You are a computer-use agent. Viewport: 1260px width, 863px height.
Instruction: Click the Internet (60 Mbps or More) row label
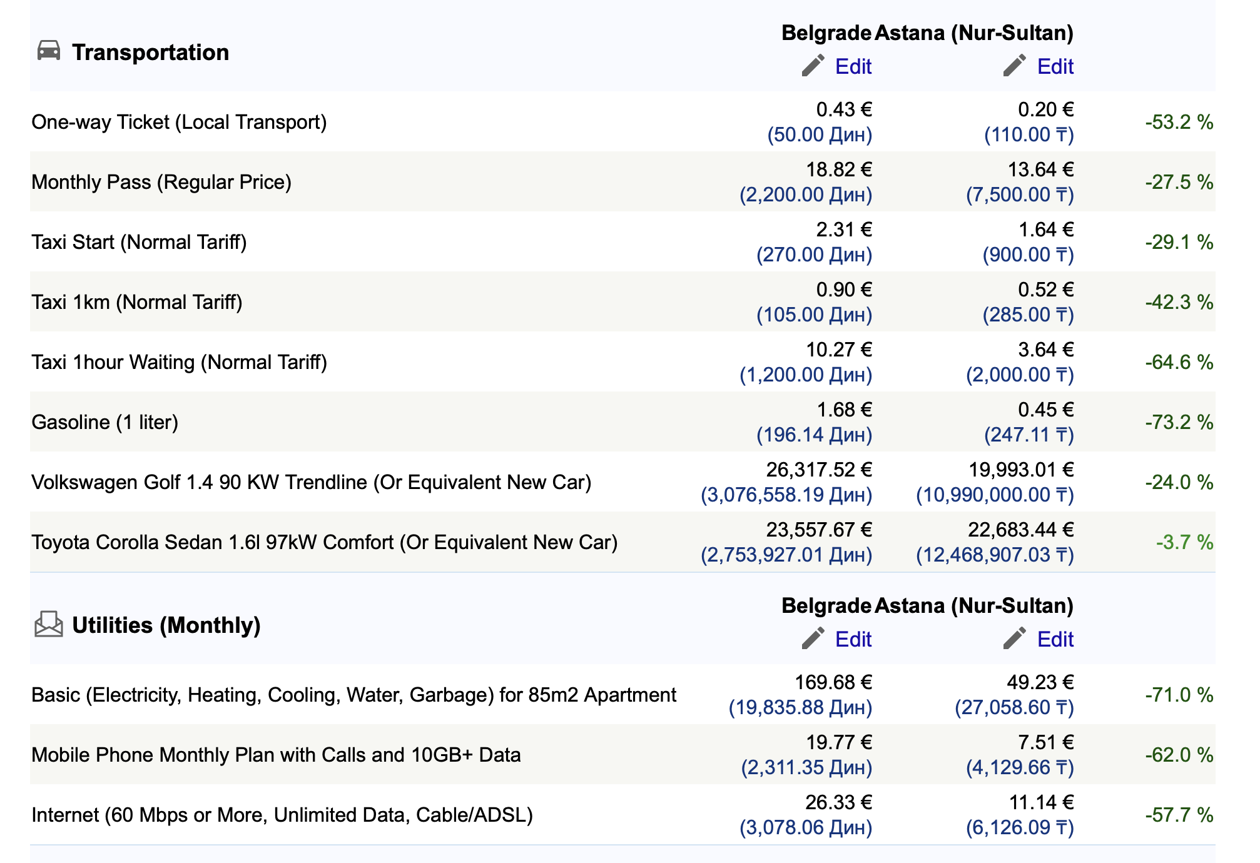tap(282, 815)
